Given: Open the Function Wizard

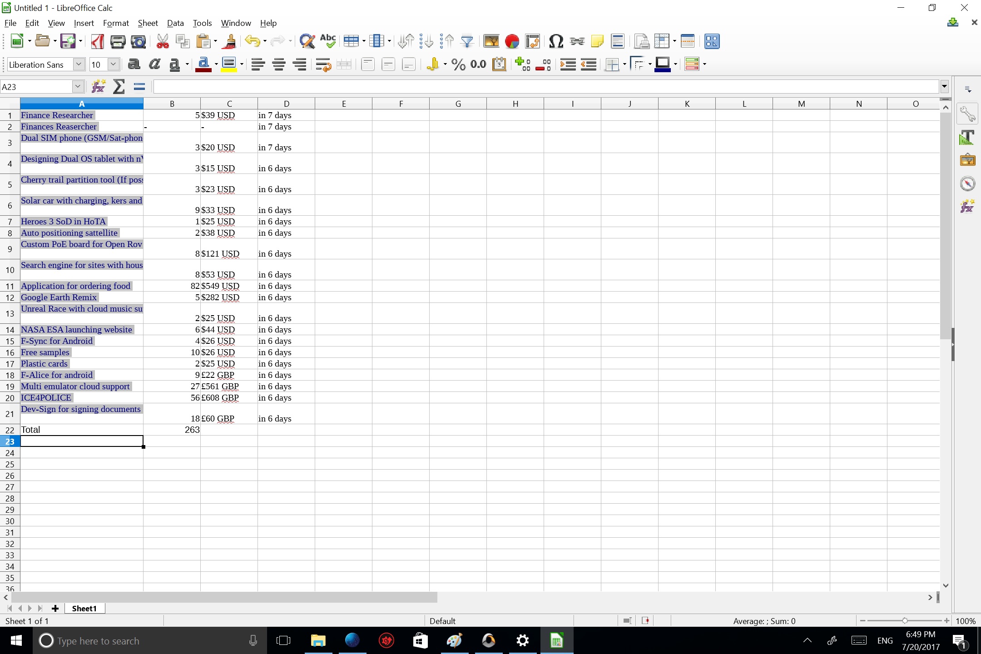Looking at the screenshot, I should click(x=99, y=86).
